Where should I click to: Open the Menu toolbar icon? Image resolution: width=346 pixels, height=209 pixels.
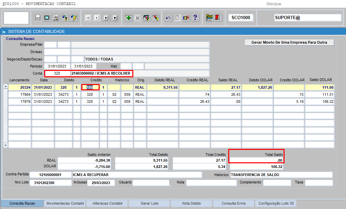[x=209, y=17]
